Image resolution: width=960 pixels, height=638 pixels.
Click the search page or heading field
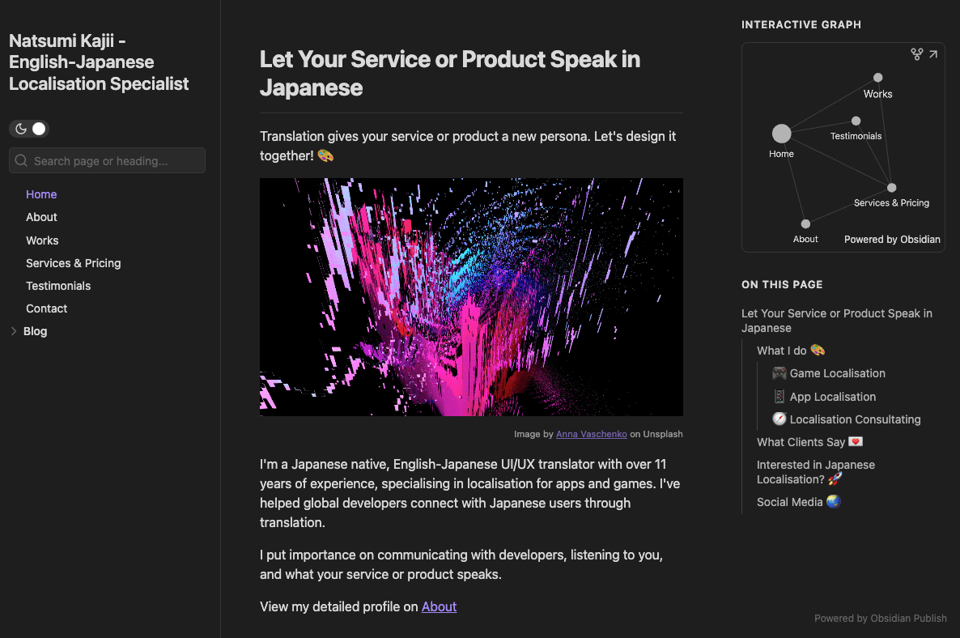(x=113, y=161)
